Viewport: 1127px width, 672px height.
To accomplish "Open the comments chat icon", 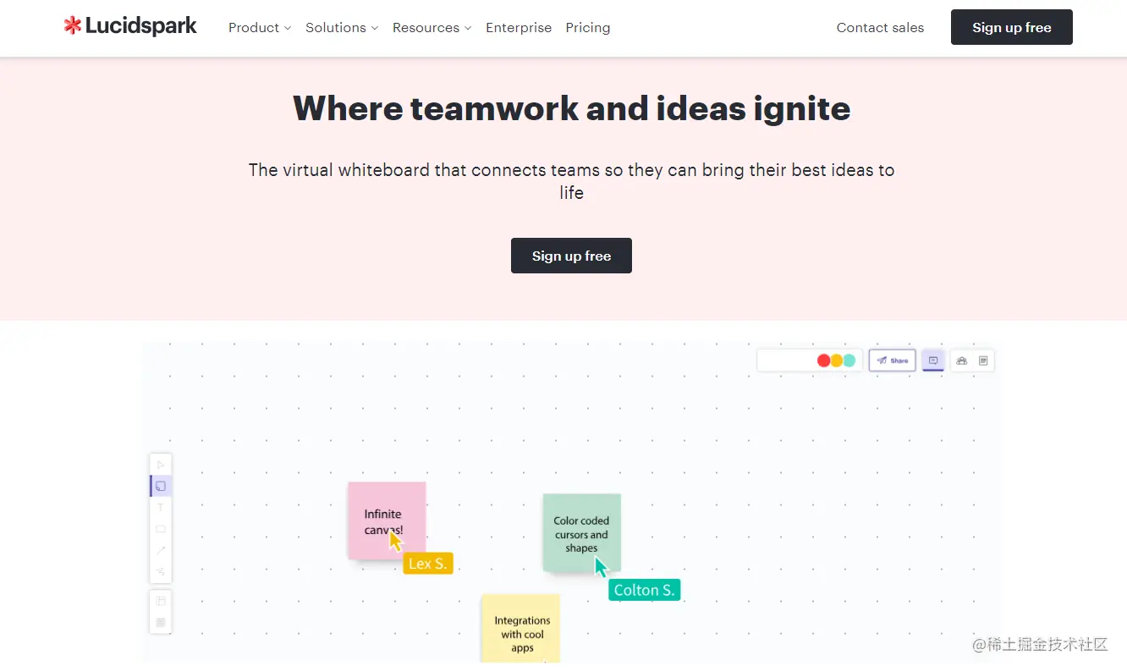I will click(933, 361).
